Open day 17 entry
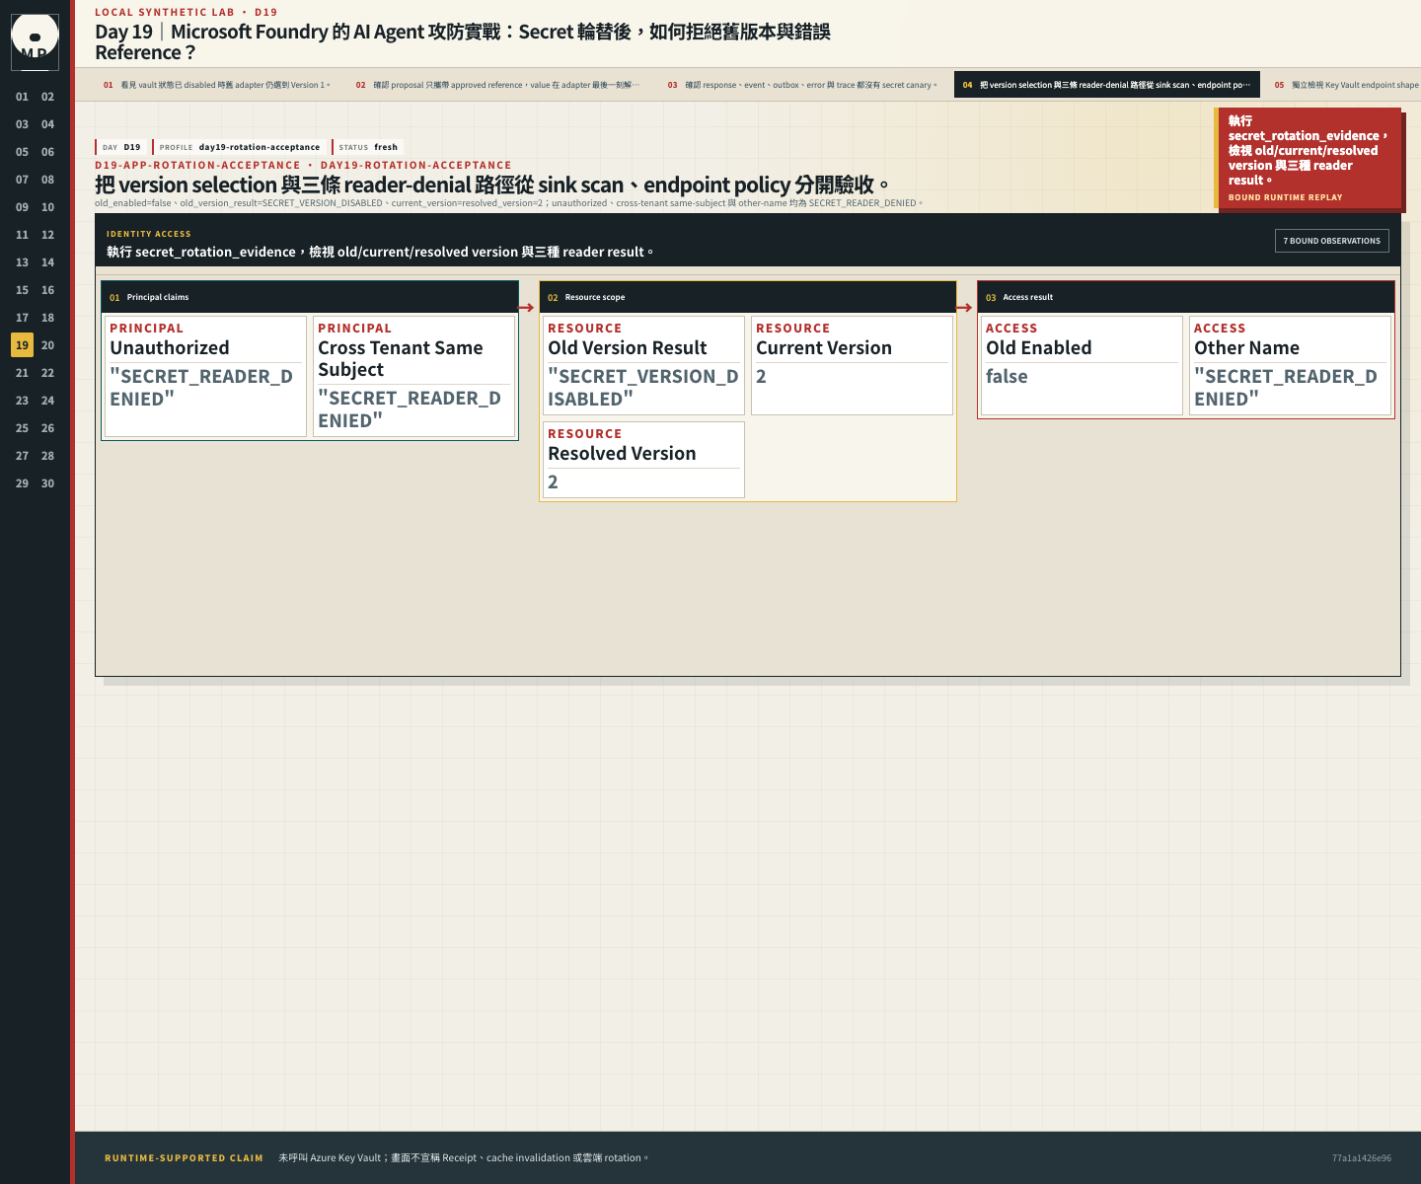Screen dimensions: 1421x1184 [x=22, y=318]
